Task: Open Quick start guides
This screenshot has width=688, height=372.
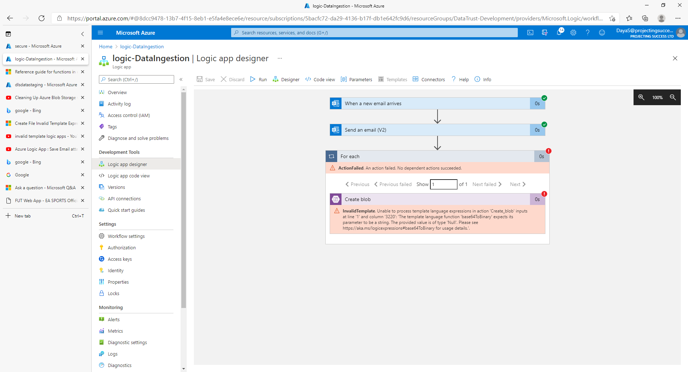Action: click(x=136, y=210)
